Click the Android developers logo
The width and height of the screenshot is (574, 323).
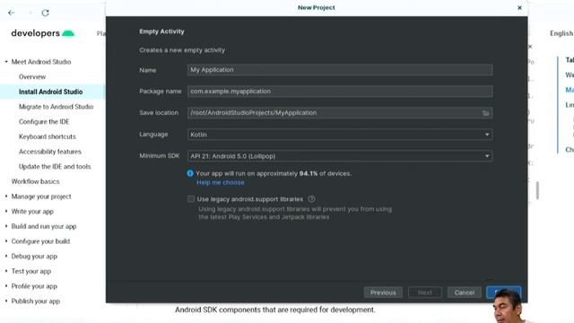point(42,33)
